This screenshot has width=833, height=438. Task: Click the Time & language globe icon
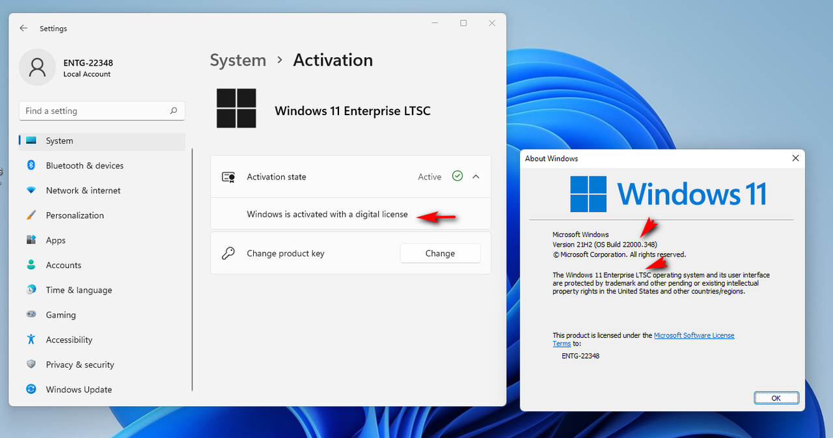click(x=31, y=290)
